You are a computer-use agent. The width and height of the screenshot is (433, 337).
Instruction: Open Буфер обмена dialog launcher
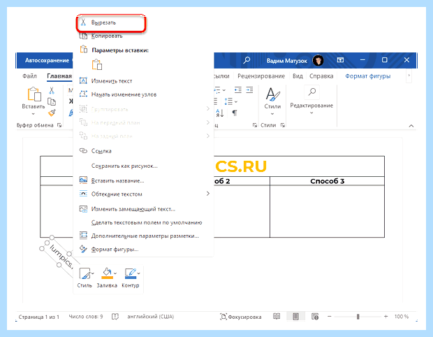point(59,125)
